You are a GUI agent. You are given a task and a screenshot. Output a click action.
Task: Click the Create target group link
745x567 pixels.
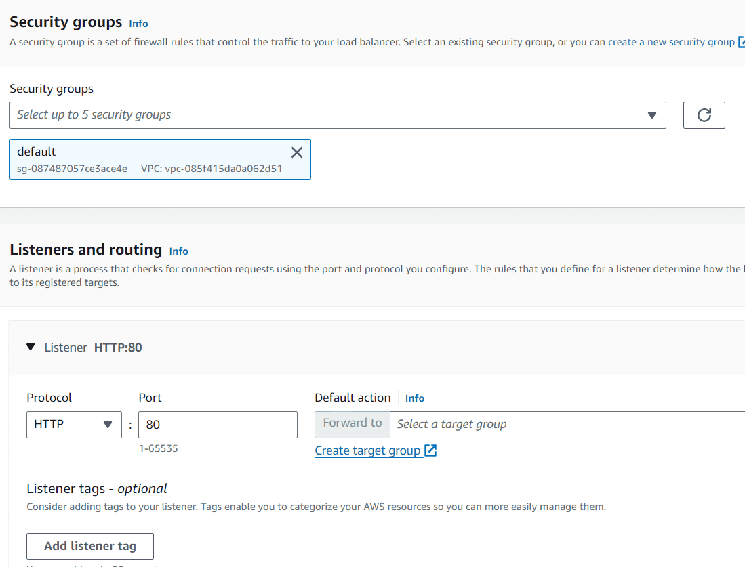pos(367,450)
